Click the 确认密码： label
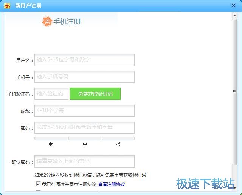Viewport: 242px width, 195px height. 22,162
